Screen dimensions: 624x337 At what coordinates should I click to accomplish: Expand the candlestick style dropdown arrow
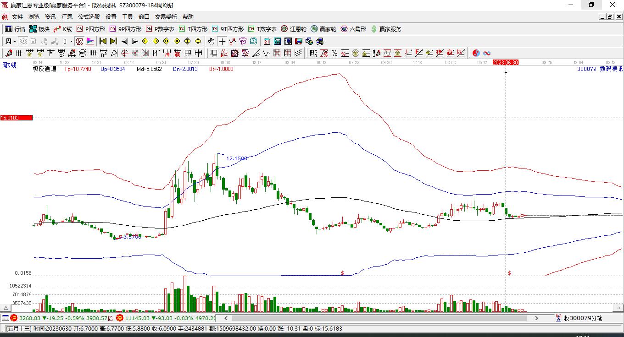71,41
